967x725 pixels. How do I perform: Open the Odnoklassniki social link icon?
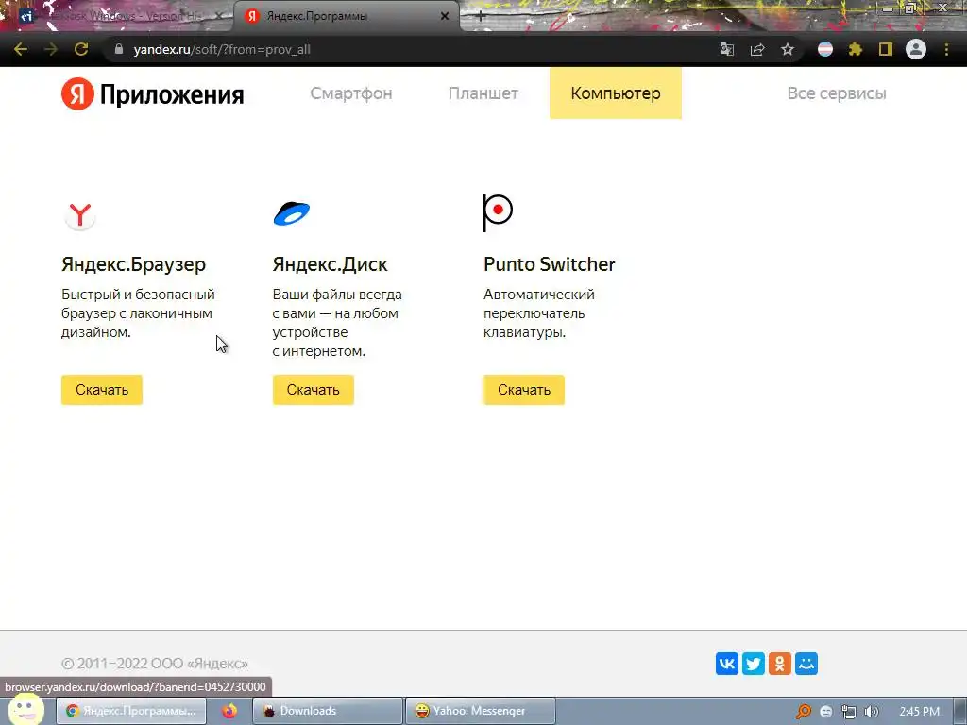point(780,664)
